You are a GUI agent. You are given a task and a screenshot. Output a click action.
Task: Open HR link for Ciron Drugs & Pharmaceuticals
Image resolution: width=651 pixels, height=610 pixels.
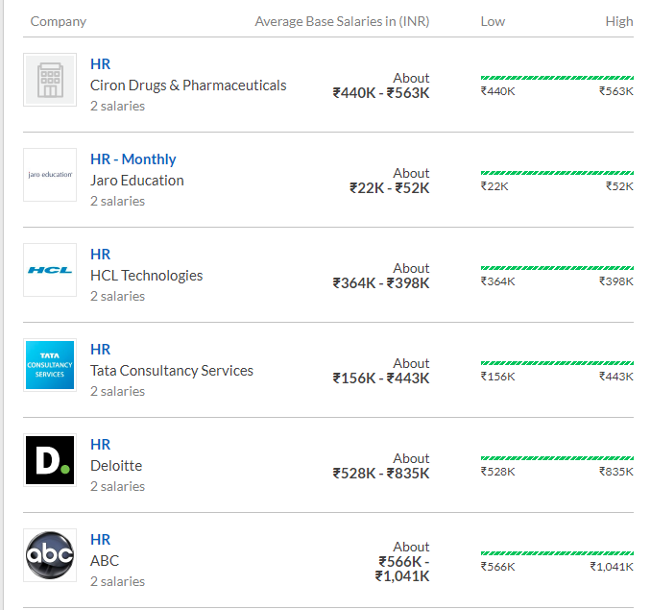tap(101, 64)
